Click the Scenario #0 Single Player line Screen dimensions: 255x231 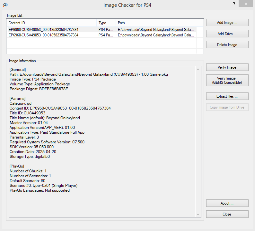(x=43, y=186)
